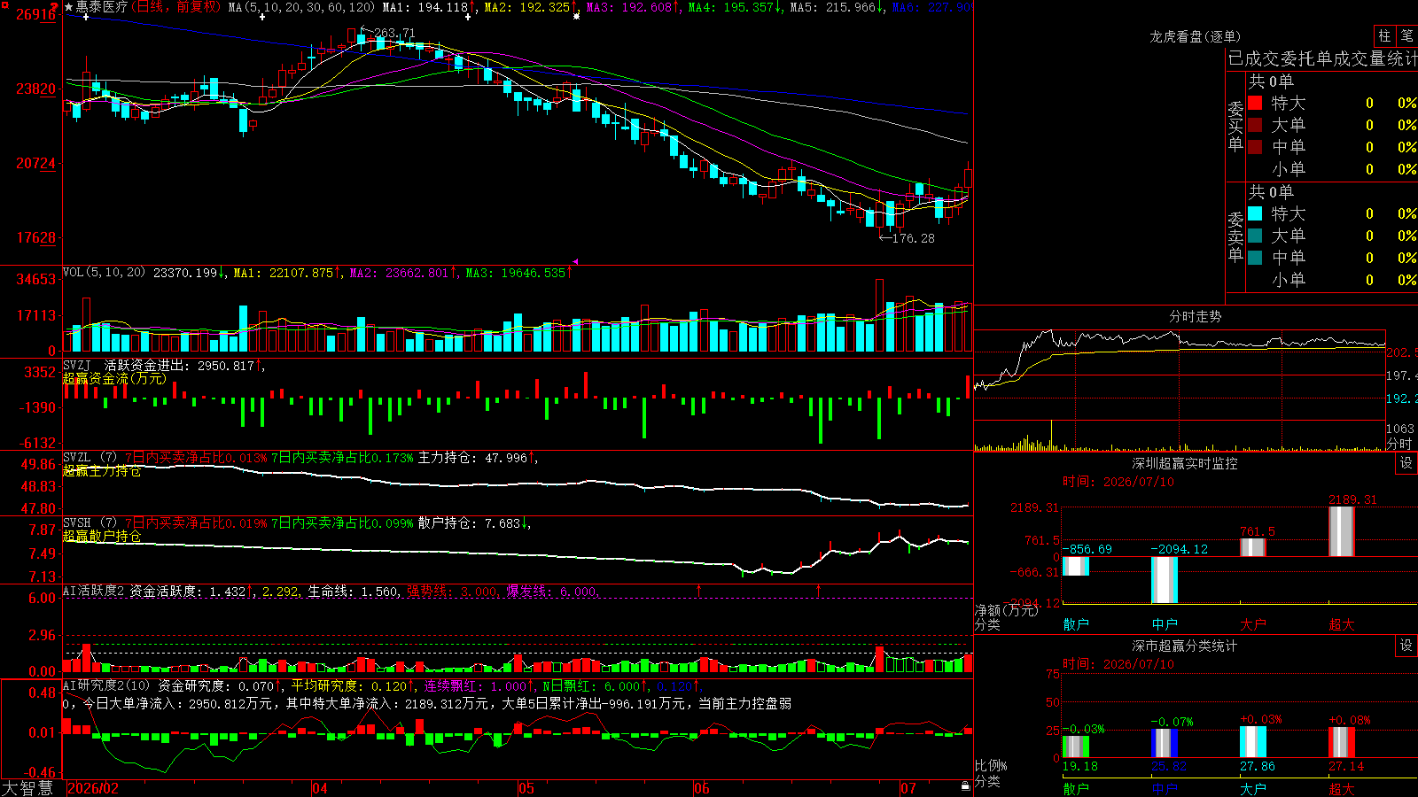Click the 委买单 section label
The image size is (1418, 797).
[1235, 126]
